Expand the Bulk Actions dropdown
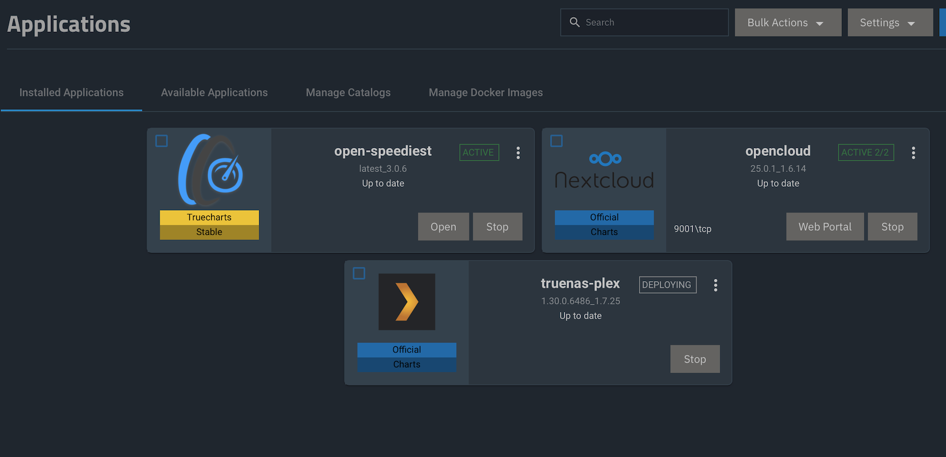The image size is (946, 457). pos(788,23)
